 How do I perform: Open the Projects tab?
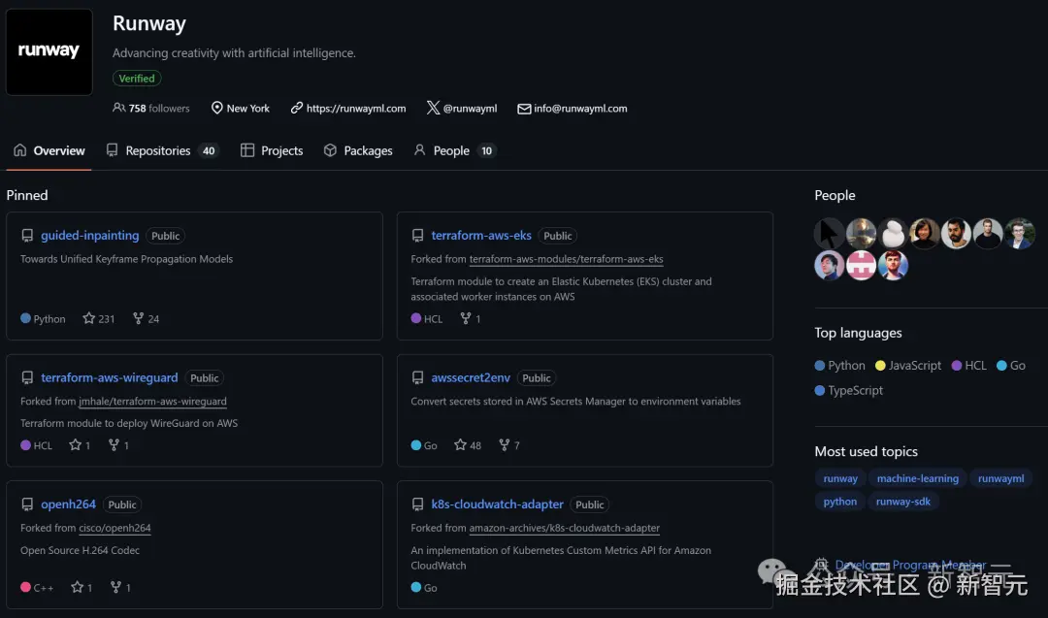272,151
